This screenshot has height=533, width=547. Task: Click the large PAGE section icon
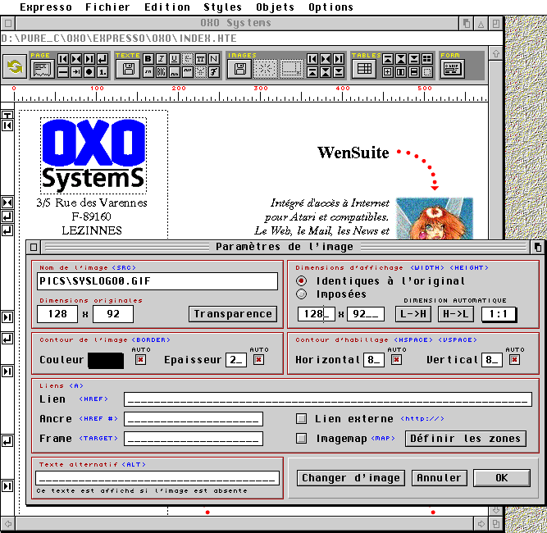pyautogui.click(x=42, y=69)
